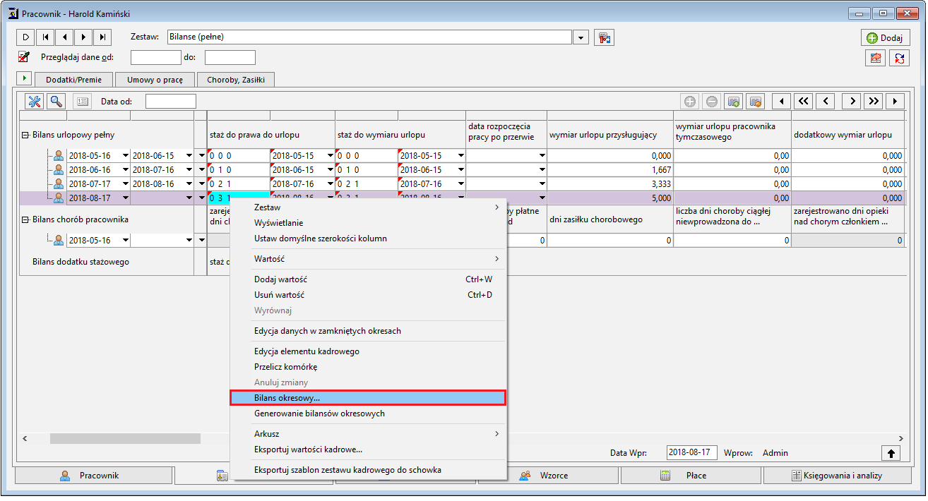
Task: Open the Zestaw combo box dropdown arrow
Action: coord(581,37)
